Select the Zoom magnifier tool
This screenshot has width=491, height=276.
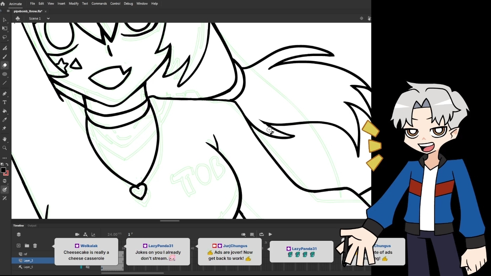pos(5,148)
